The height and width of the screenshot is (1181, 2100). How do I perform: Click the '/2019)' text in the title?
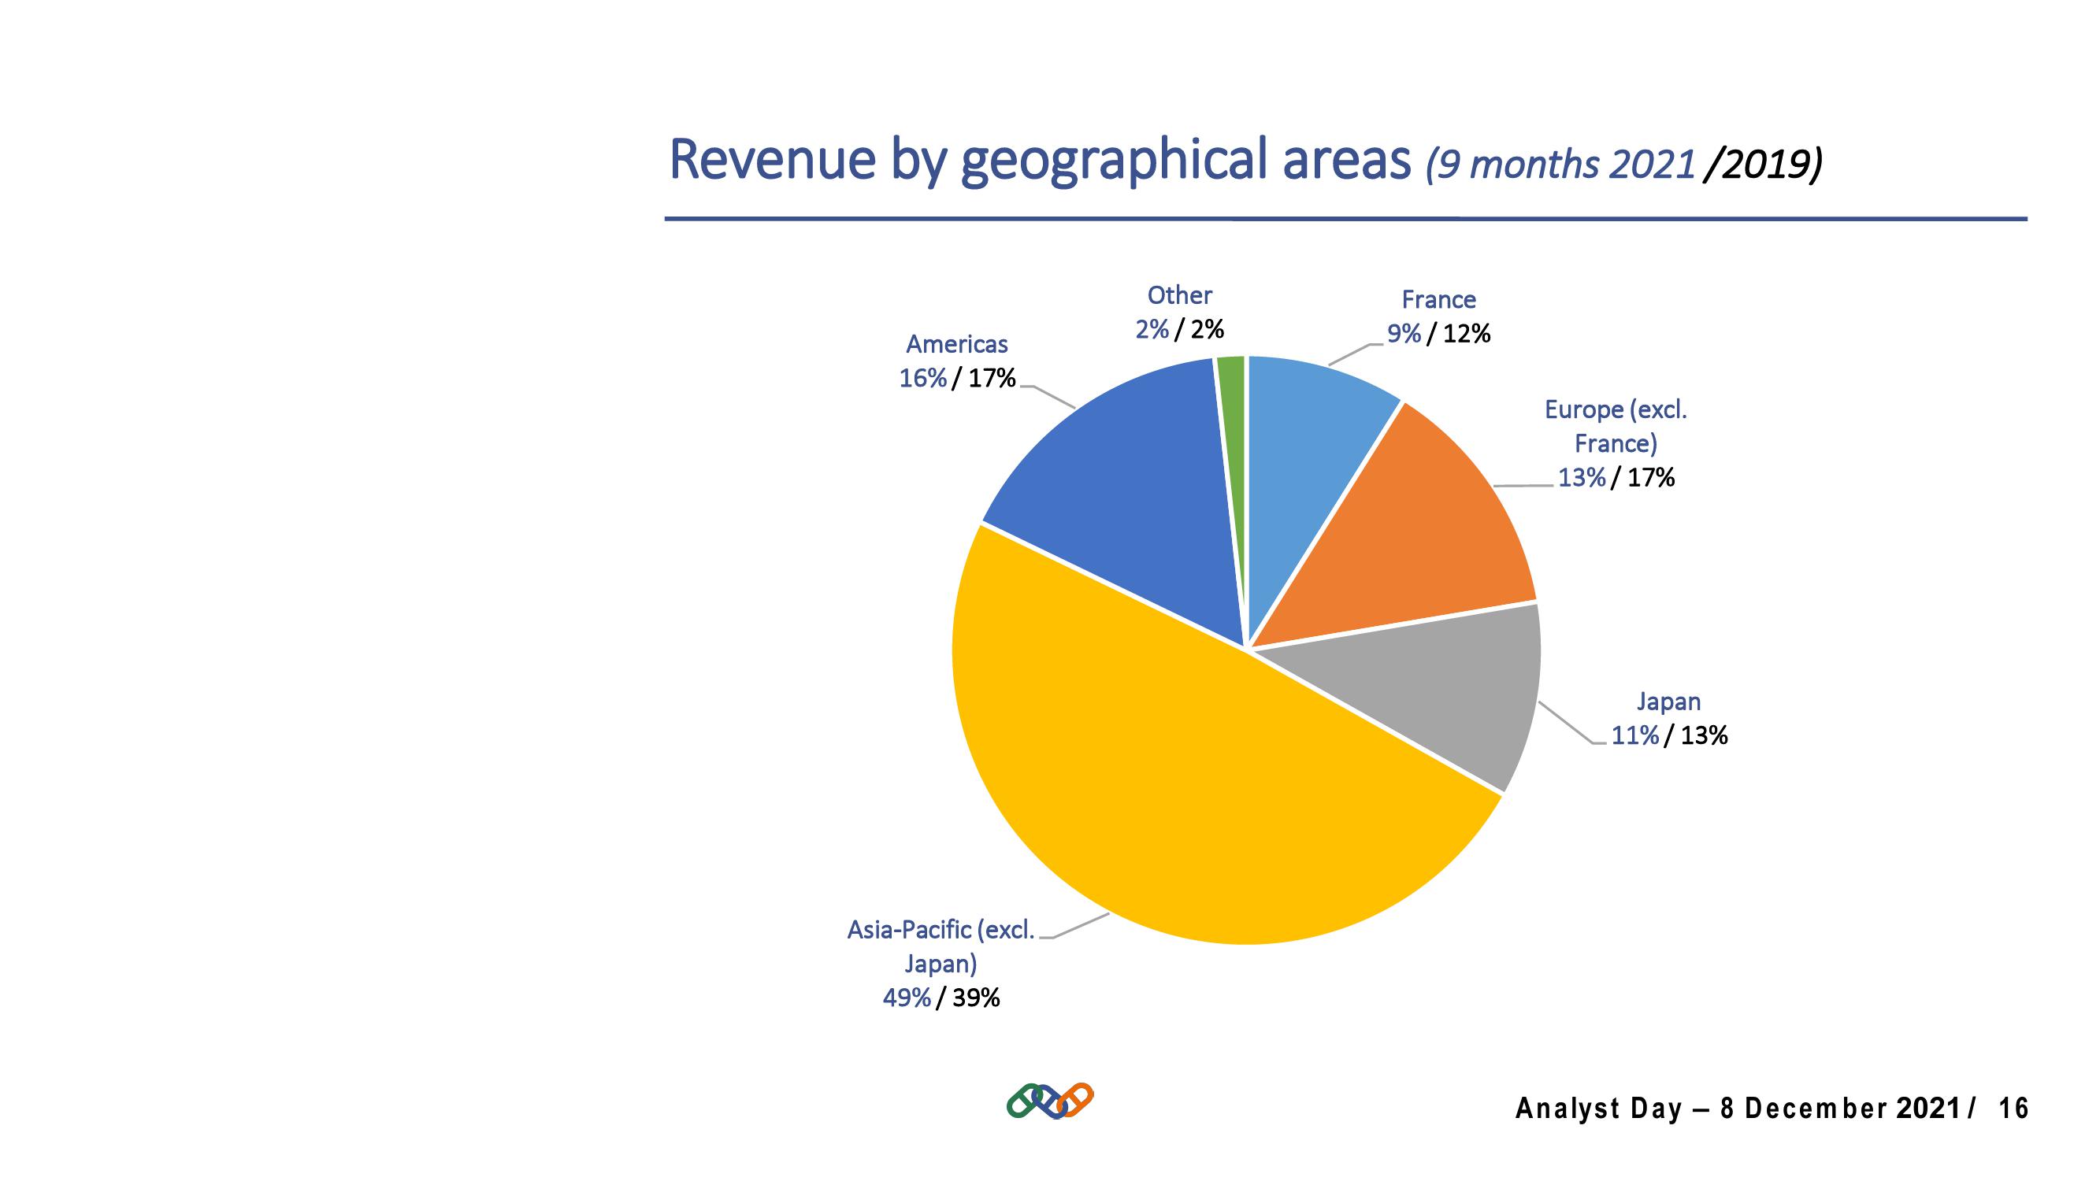tap(1763, 165)
